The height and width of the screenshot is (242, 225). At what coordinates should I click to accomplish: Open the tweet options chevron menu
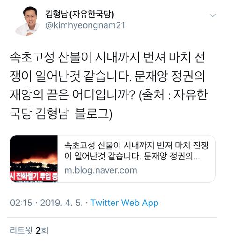pyautogui.click(x=213, y=15)
